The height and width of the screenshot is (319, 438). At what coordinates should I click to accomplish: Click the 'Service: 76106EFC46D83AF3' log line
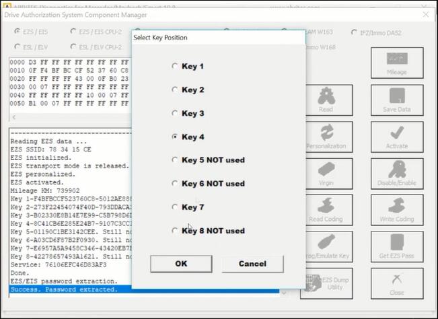(x=59, y=264)
